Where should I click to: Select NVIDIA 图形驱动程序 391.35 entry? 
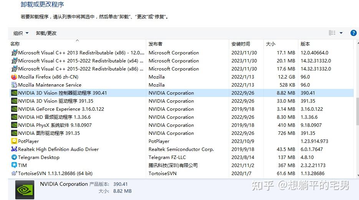pyautogui.click(x=49, y=133)
